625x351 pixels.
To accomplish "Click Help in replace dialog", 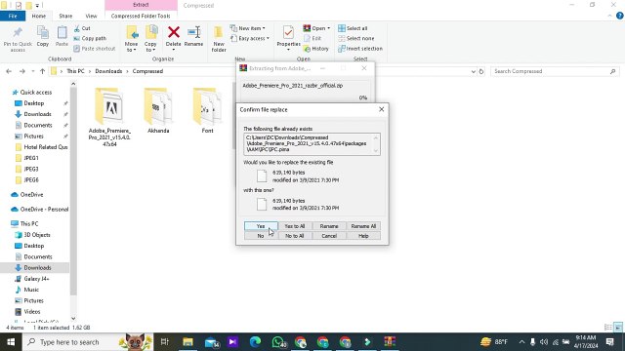I will (x=363, y=236).
